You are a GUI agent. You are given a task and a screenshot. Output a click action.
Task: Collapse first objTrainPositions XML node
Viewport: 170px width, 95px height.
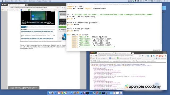[x=92, y=68]
